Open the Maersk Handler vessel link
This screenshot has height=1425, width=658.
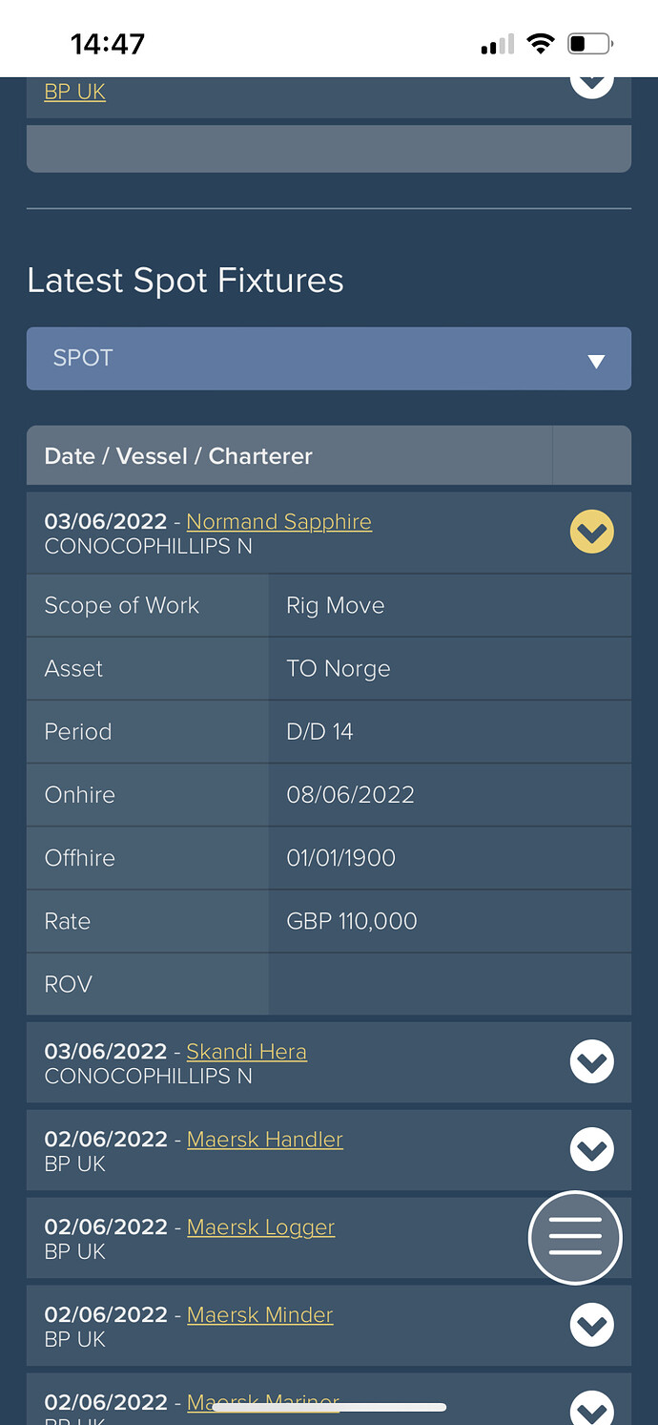(x=265, y=1139)
